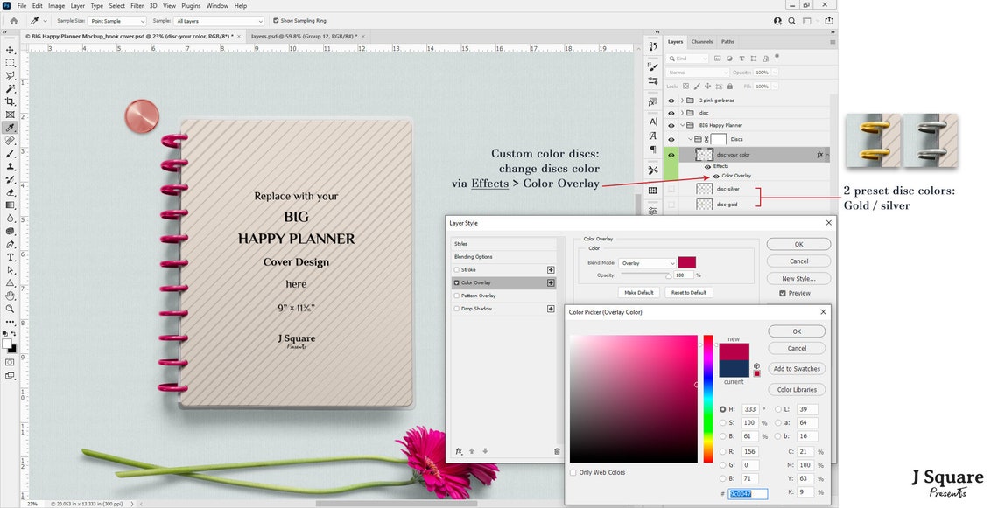Select the Frame tool

point(11,115)
